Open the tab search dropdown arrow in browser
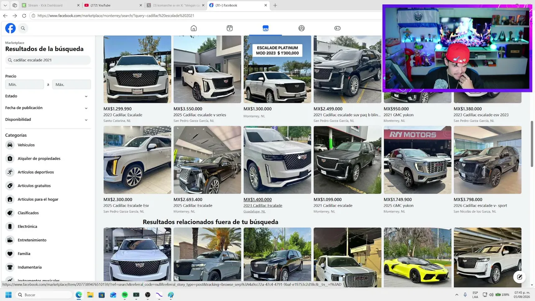 5,5
